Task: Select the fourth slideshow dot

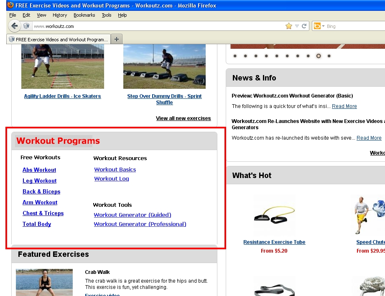Action: (266, 56)
